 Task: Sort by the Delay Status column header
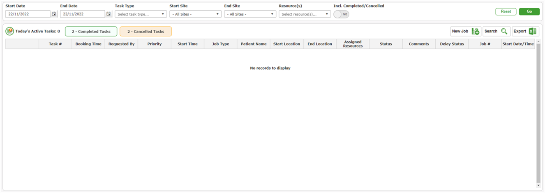coord(452,44)
